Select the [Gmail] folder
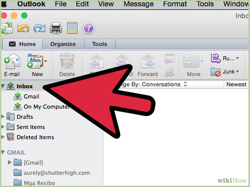Image resolution: width=250 pixels, height=187 pixels. (29, 162)
